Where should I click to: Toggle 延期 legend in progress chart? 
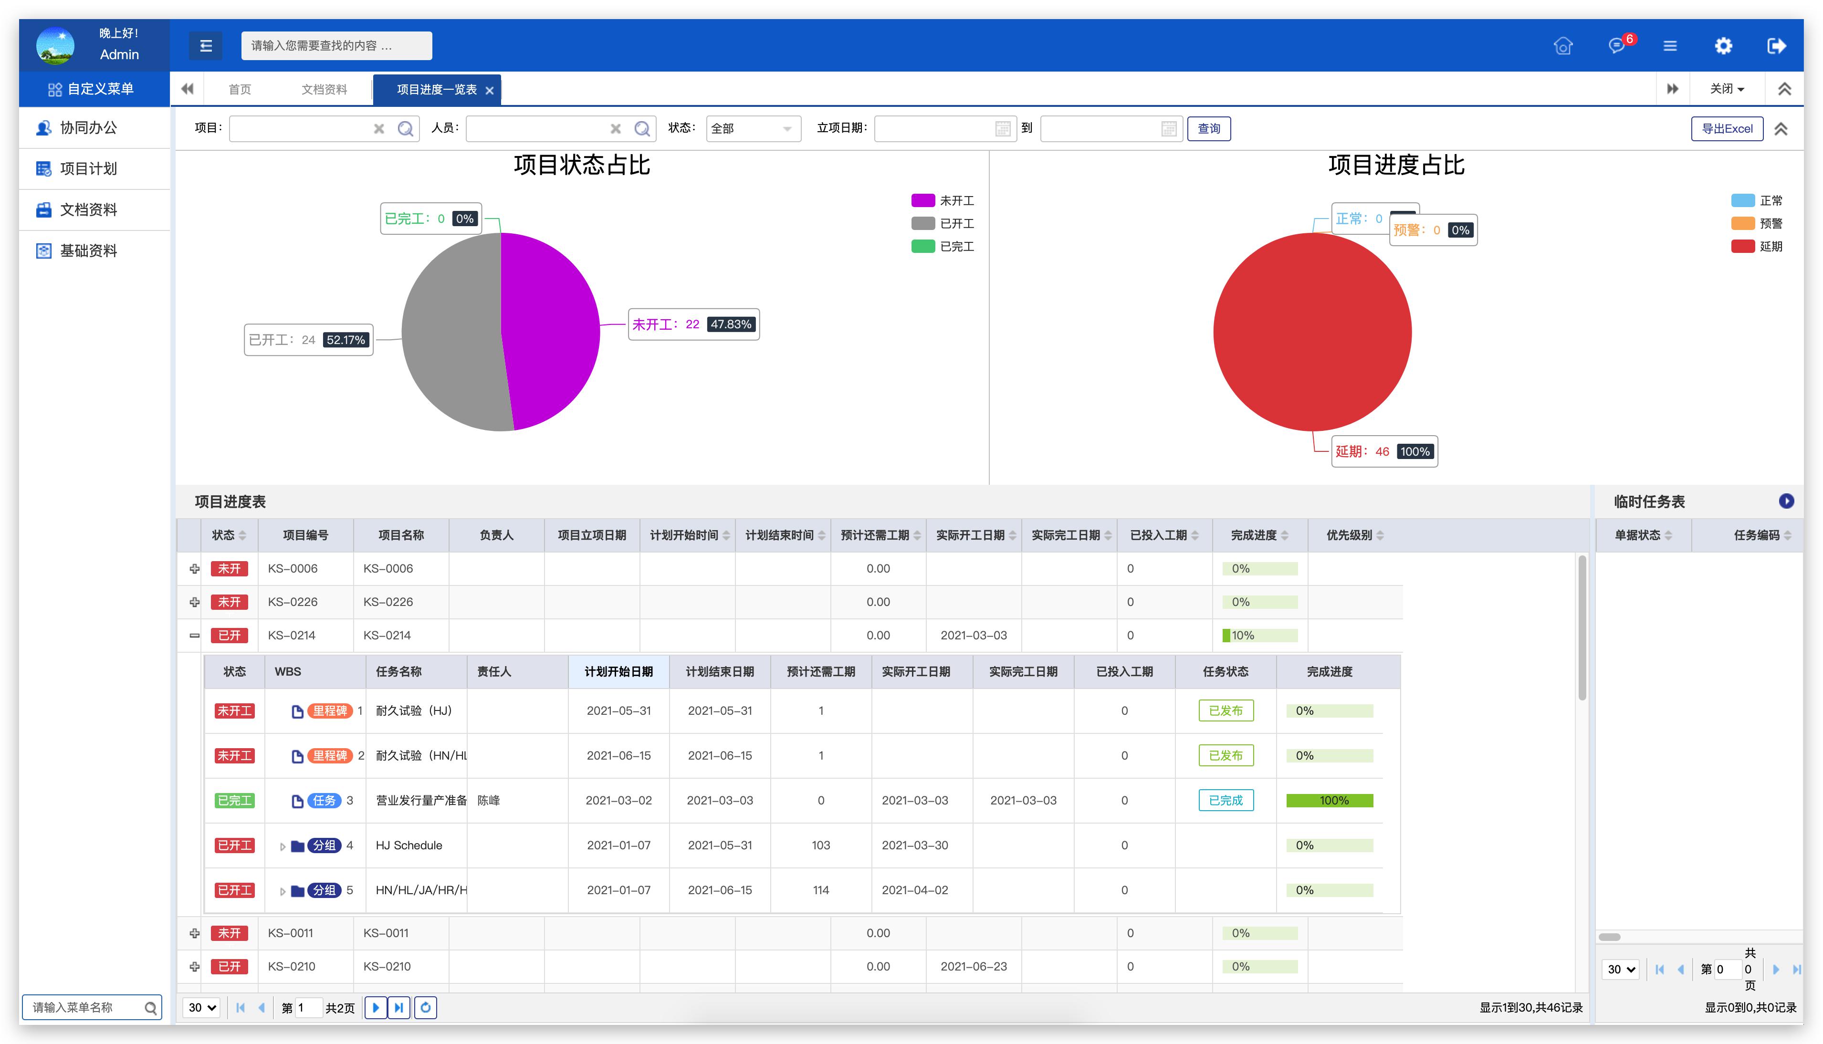tap(1756, 247)
